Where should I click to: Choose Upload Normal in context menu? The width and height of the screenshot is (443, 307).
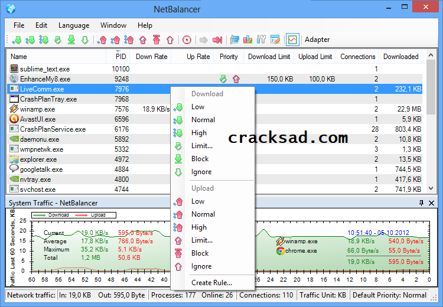(x=213, y=214)
